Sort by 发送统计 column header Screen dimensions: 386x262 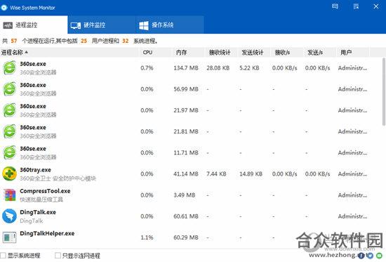pos(254,52)
